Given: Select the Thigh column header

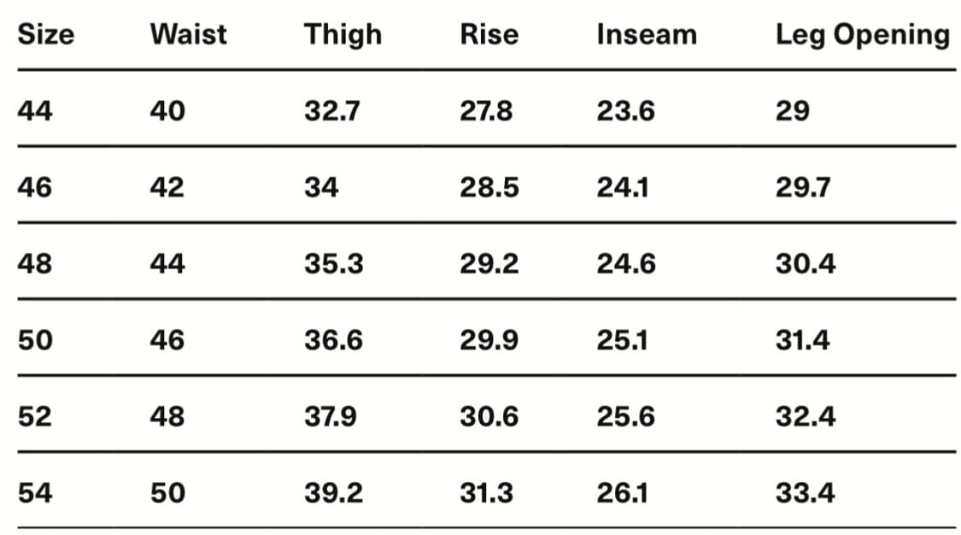Looking at the screenshot, I should tap(343, 36).
